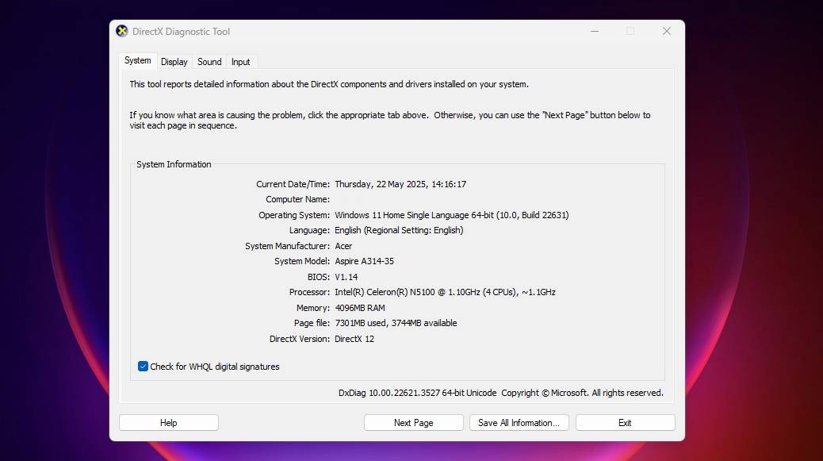
Task: Open the Input tab
Action: [x=241, y=62]
